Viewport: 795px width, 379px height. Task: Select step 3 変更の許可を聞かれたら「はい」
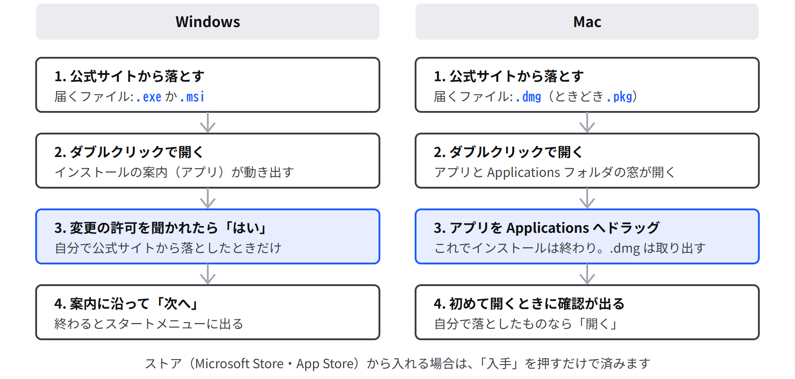208,236
